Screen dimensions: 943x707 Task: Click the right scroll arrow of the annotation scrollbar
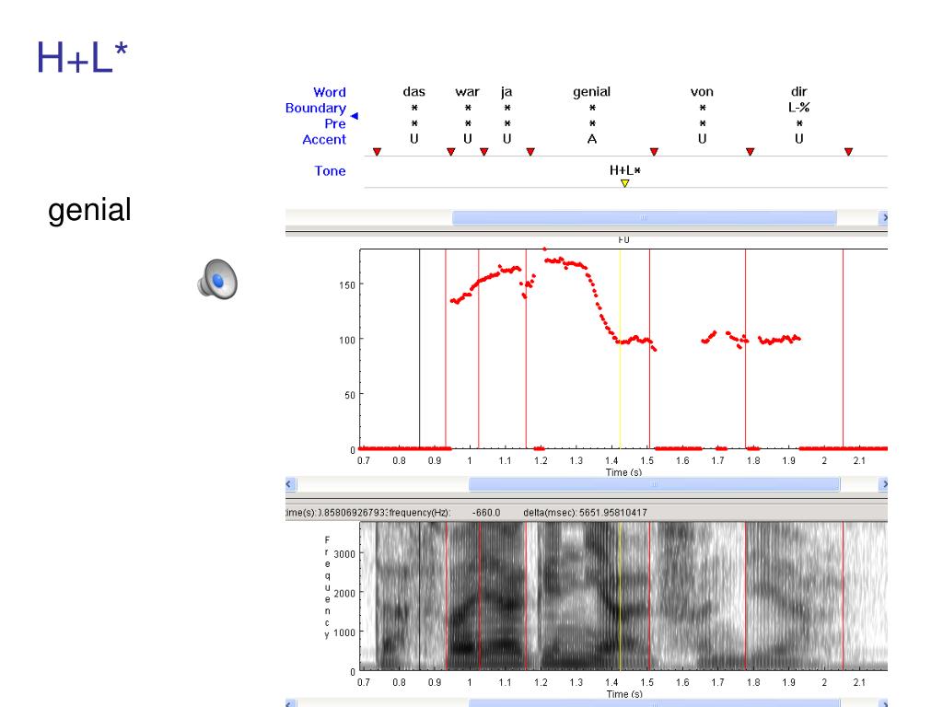883,217
